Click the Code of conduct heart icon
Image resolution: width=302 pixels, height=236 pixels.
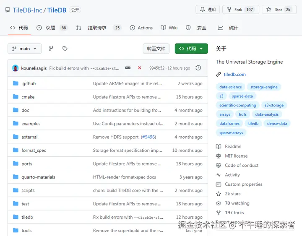[x=219, y=165]
